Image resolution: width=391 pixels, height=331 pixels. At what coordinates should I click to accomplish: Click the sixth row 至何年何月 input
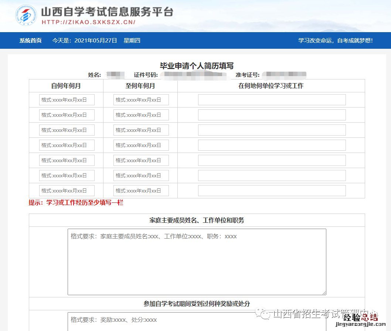[x=141, y=175]
